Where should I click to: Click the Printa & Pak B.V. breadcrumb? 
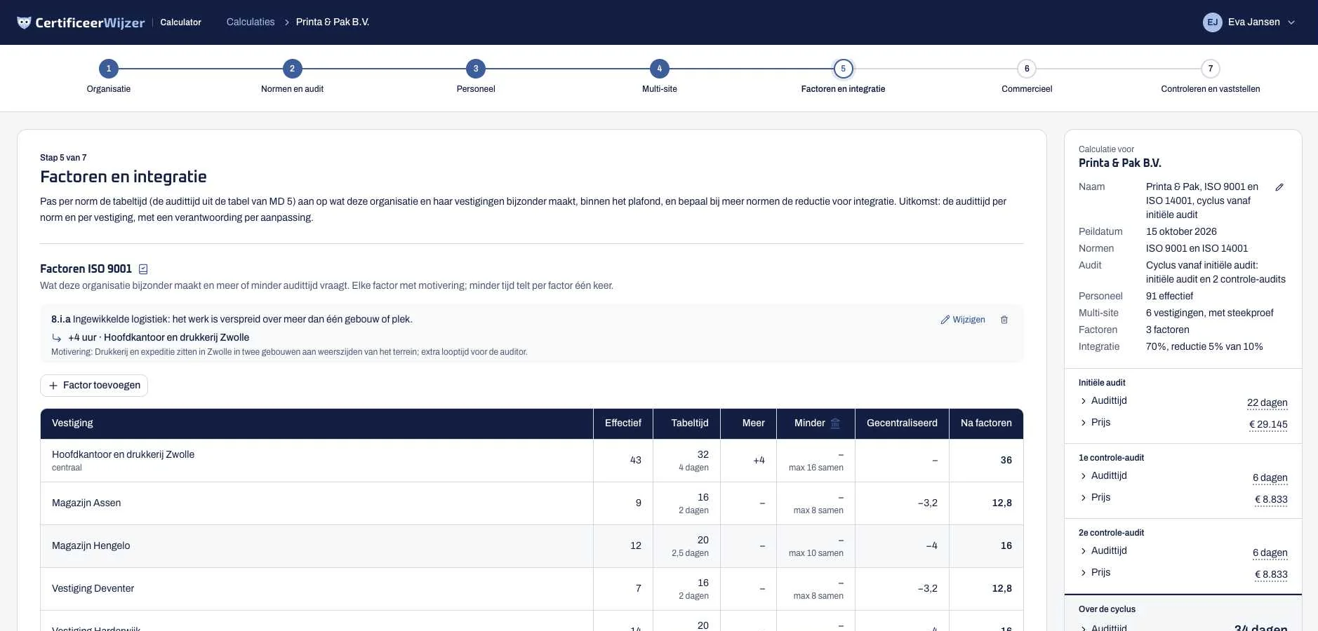point(333,22)
